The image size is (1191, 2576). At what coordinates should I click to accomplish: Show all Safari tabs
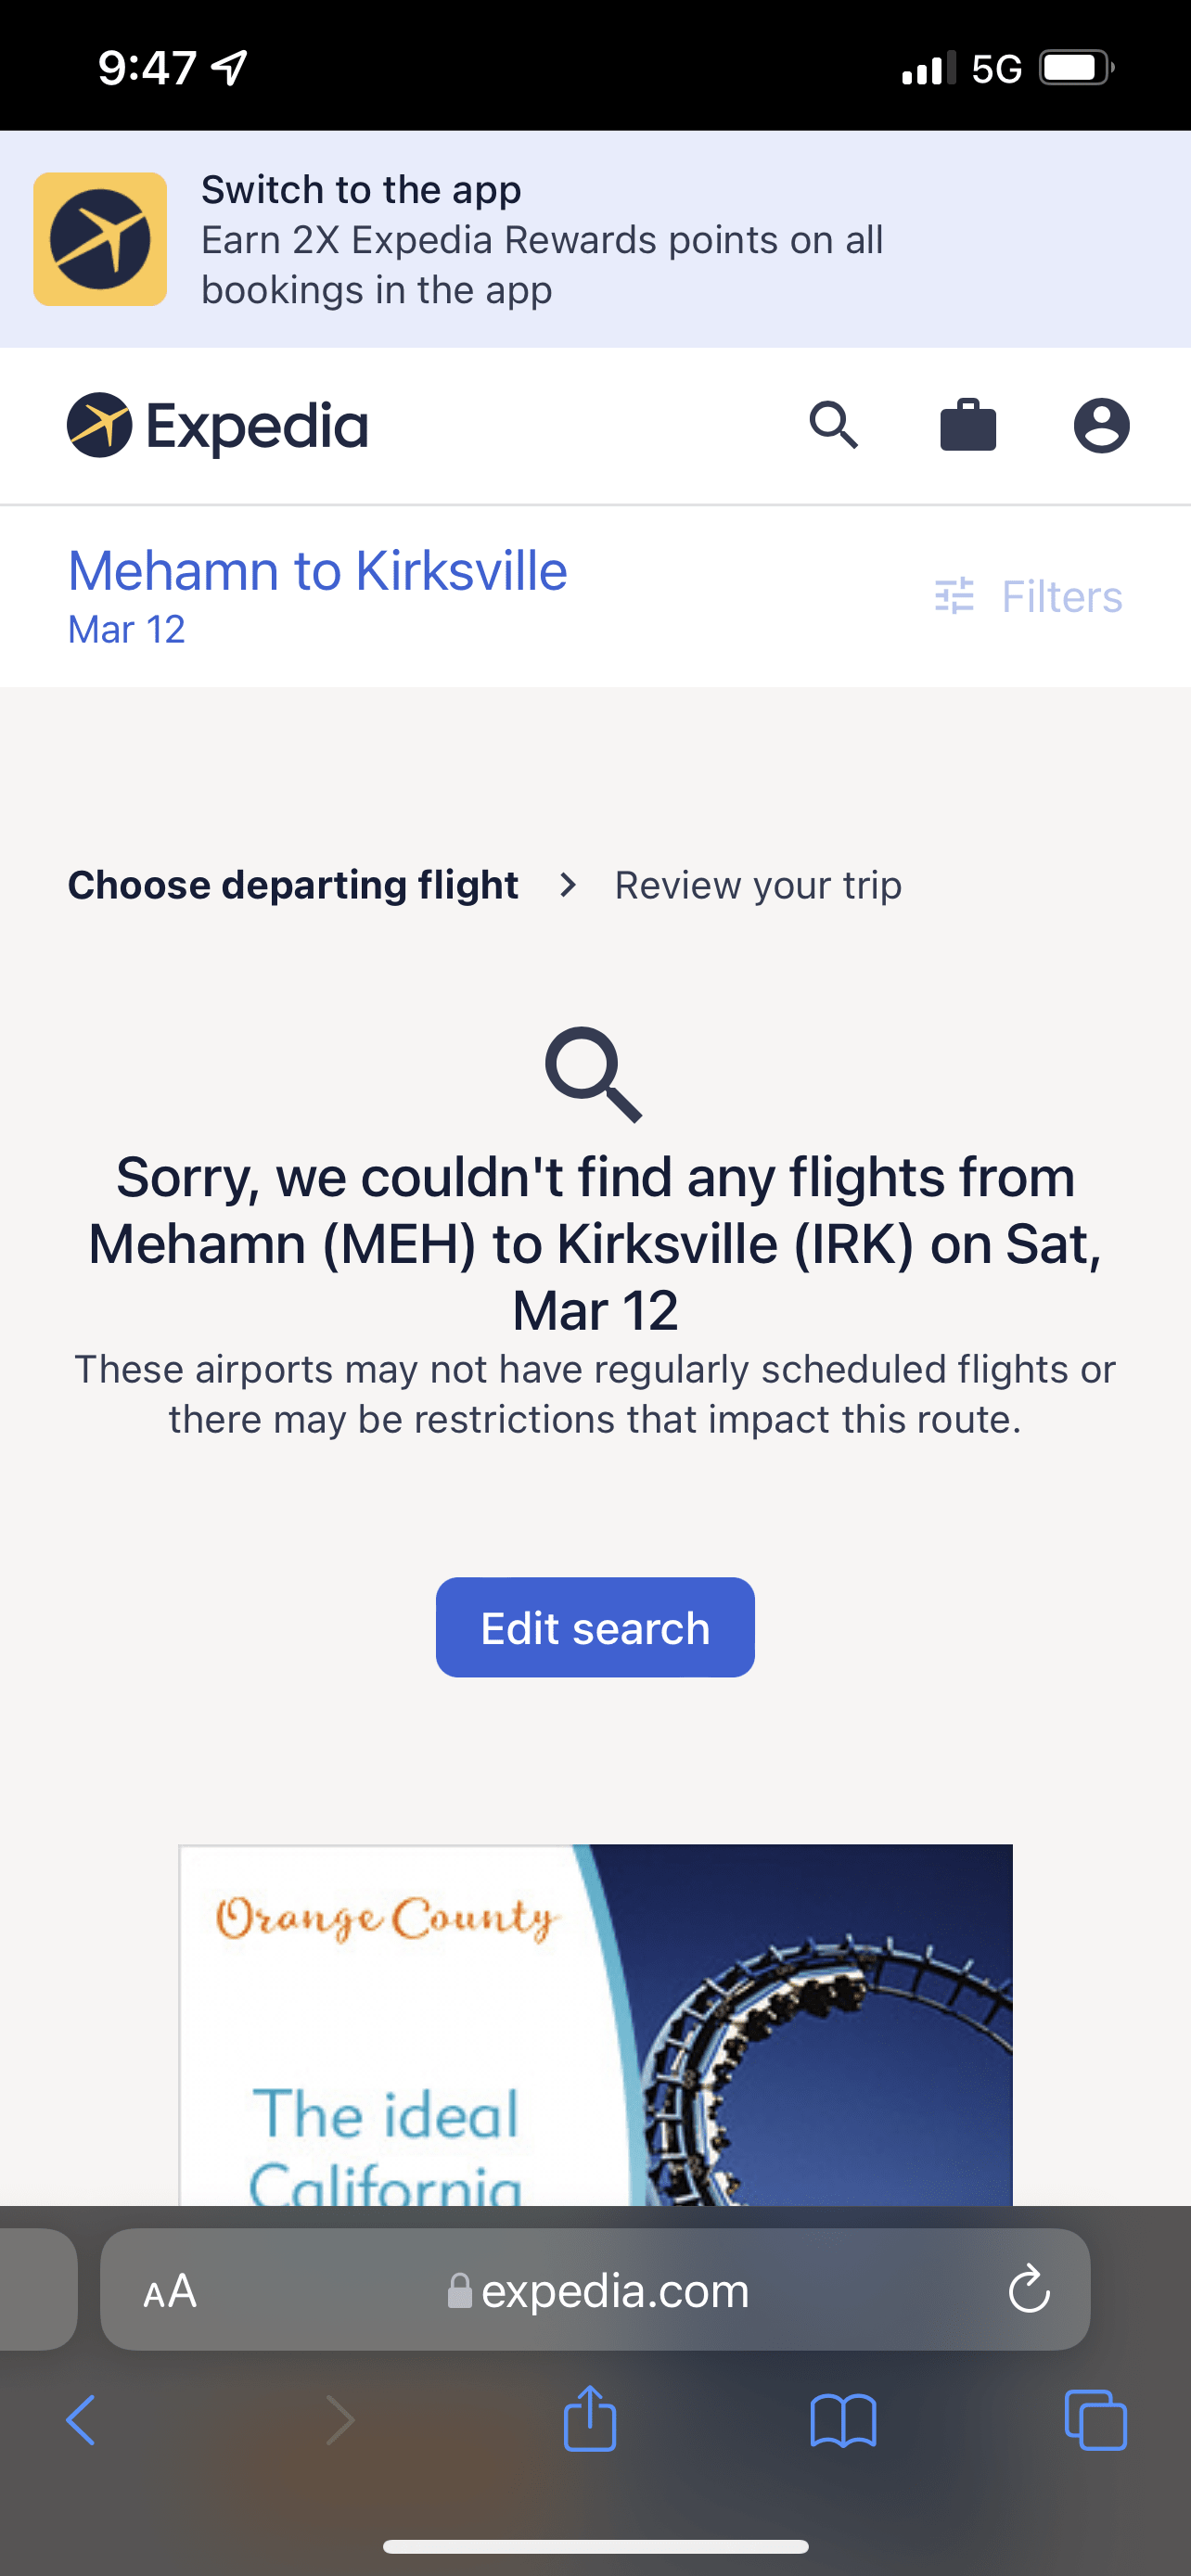pos(1095,2420)
